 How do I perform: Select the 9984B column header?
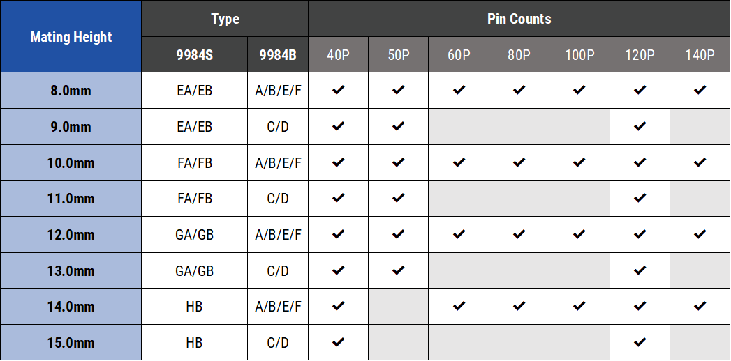(x=278, y=55)
